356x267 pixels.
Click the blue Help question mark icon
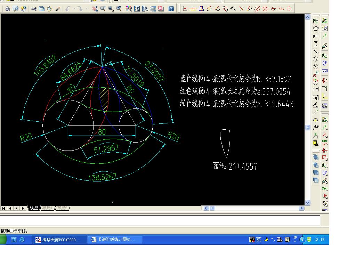click(x=171, y=9)
